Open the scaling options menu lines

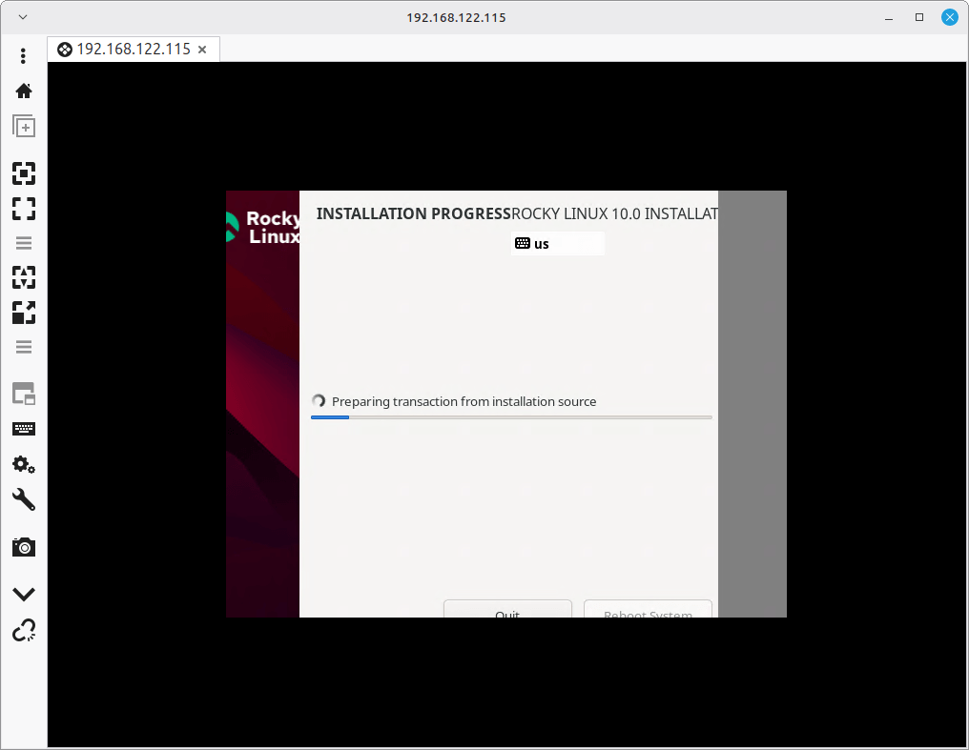coord(24,347)
